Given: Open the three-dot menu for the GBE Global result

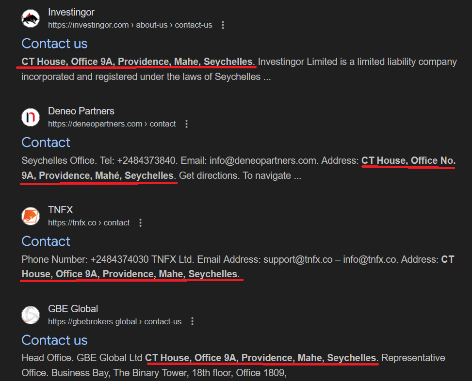Looking at the screenshot, I should point(192,321).
